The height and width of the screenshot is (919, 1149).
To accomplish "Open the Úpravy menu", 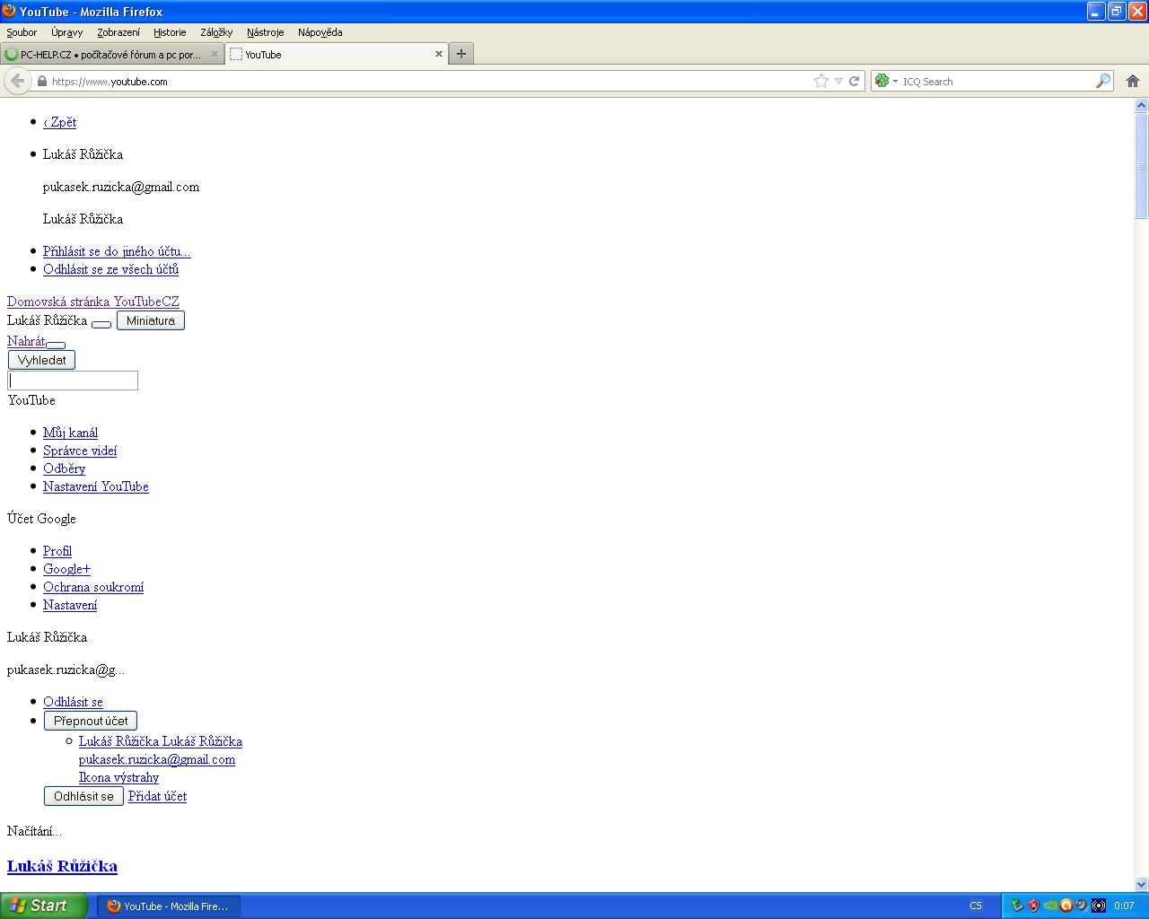I will pos(66,32).
